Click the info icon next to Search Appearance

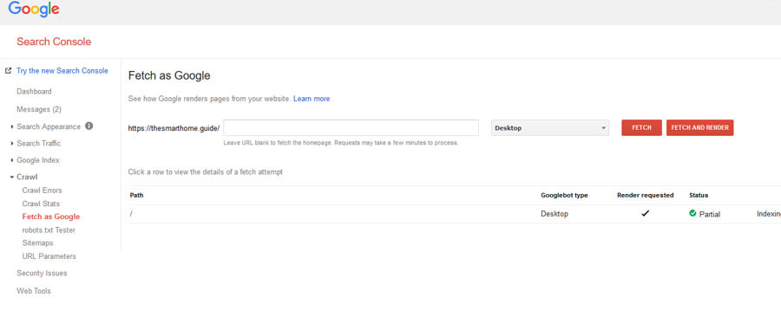click(x=89, y=126)
